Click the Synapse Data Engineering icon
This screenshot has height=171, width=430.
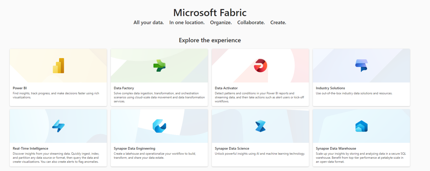(159, 126)
